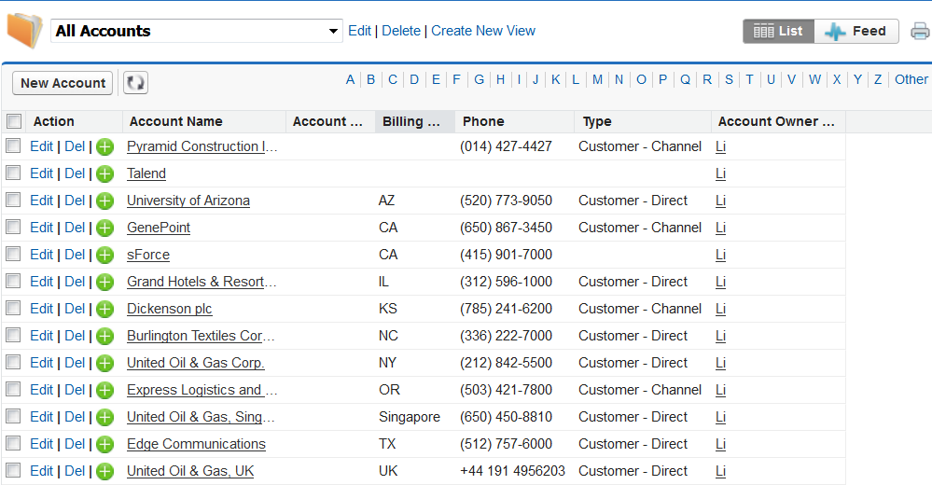932x485 pixels.
Task: Click the refresh list icon
Action: (x=135, y=83)
